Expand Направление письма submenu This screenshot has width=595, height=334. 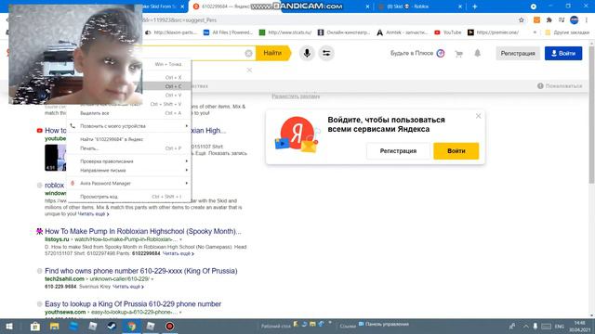click(129, 171)
